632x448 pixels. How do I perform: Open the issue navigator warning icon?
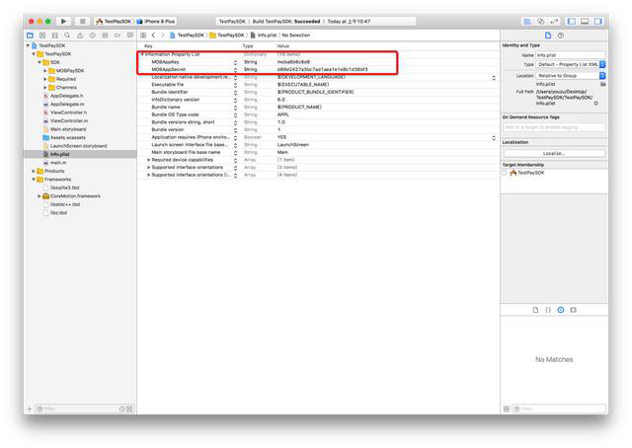(80, 36)
